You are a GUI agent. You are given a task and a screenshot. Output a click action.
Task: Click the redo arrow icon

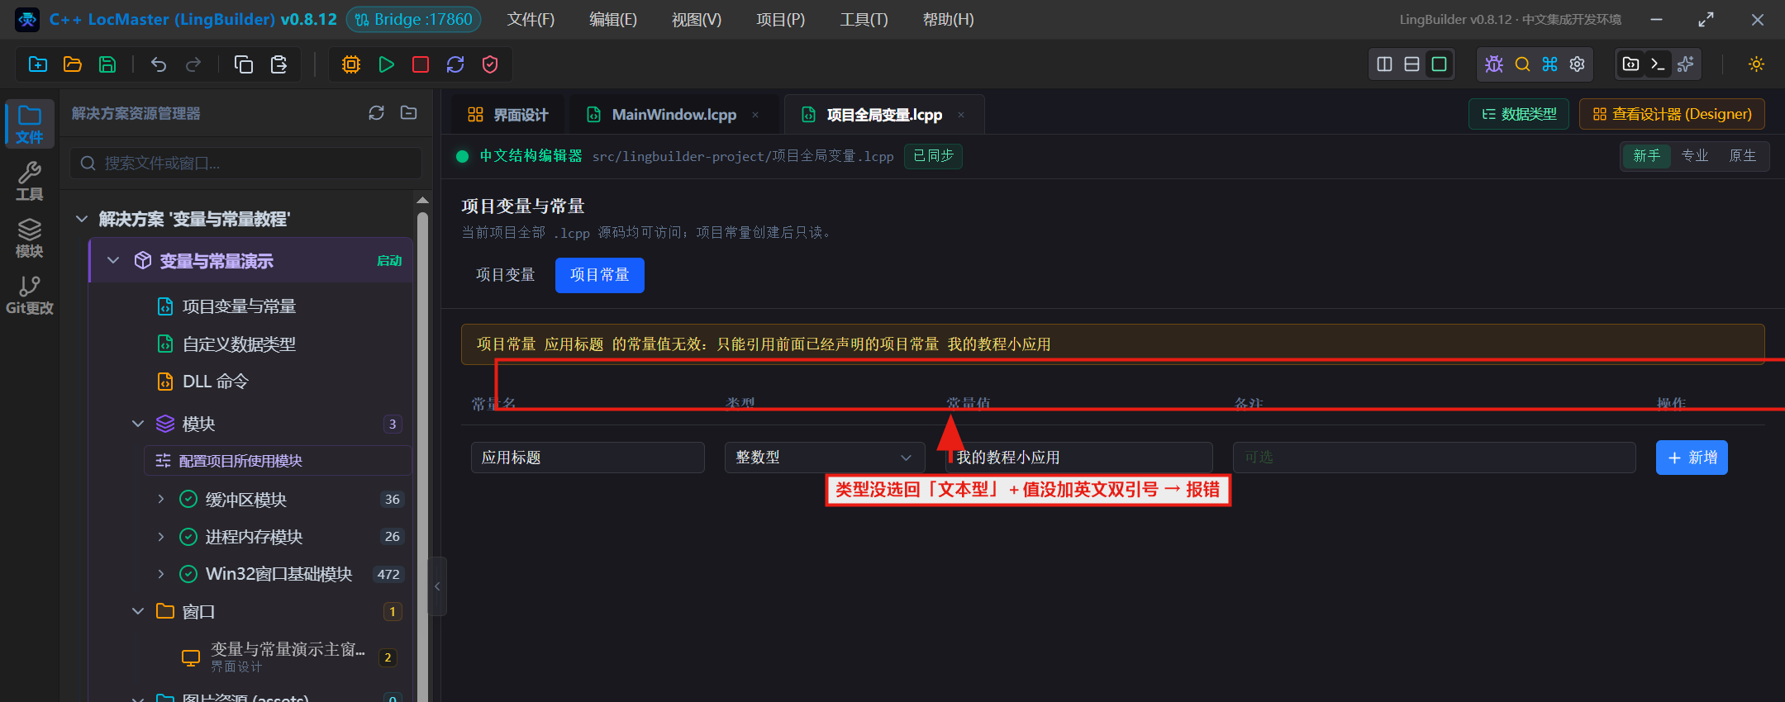tap(193, 64)
